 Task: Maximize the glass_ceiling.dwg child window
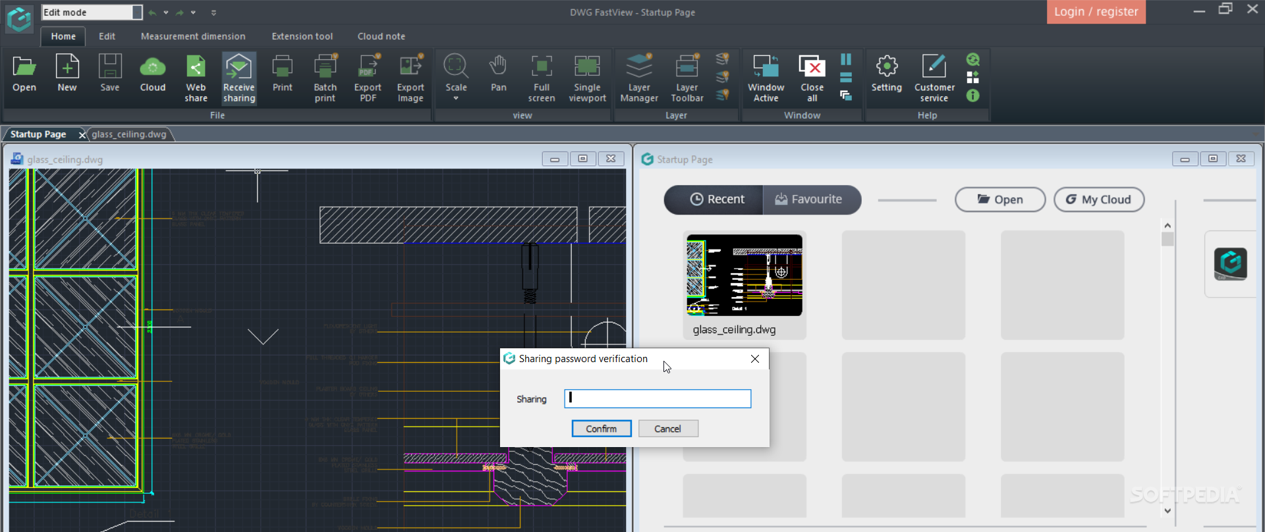coord(582,159)
